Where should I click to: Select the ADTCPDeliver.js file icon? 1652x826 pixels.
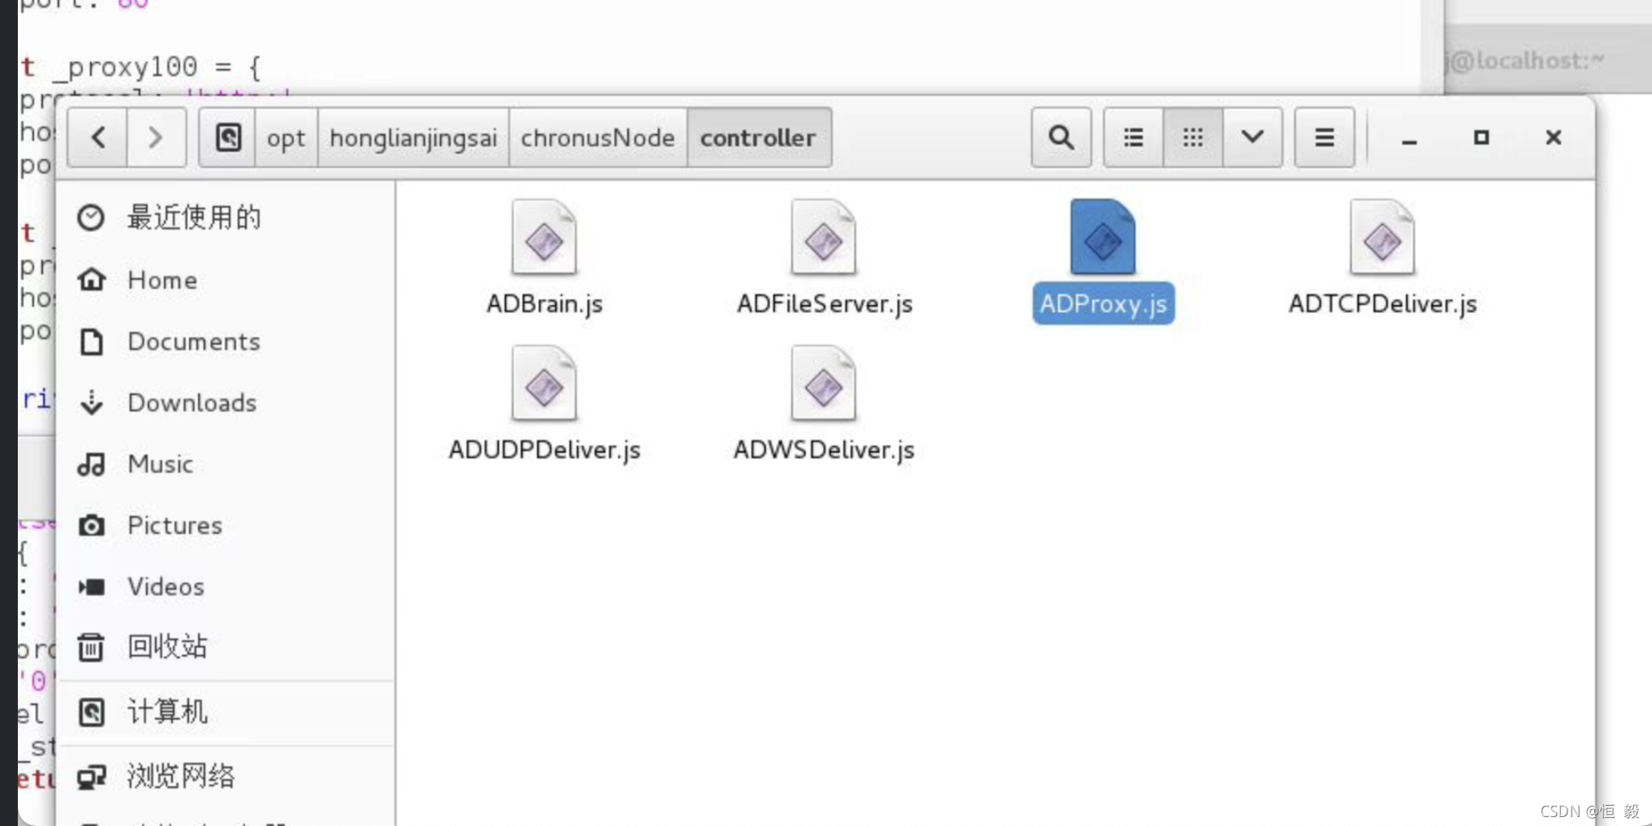click(1382, 238)
